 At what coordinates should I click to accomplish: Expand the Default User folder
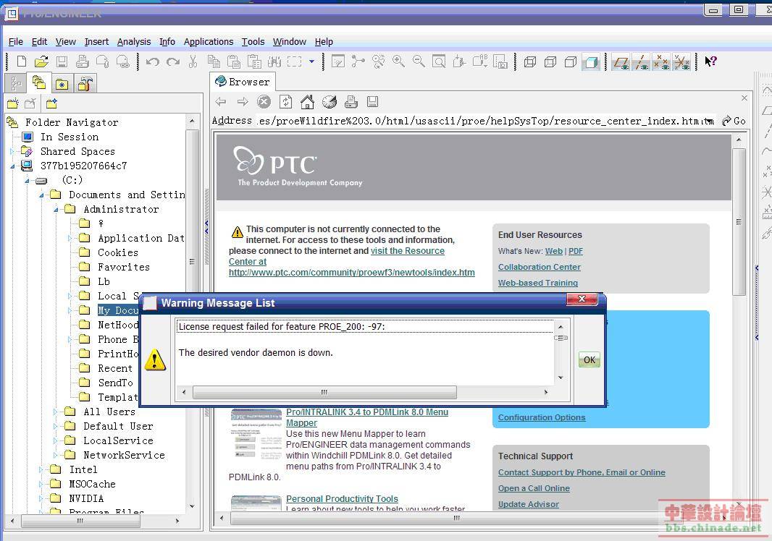[x=56, y=427]
